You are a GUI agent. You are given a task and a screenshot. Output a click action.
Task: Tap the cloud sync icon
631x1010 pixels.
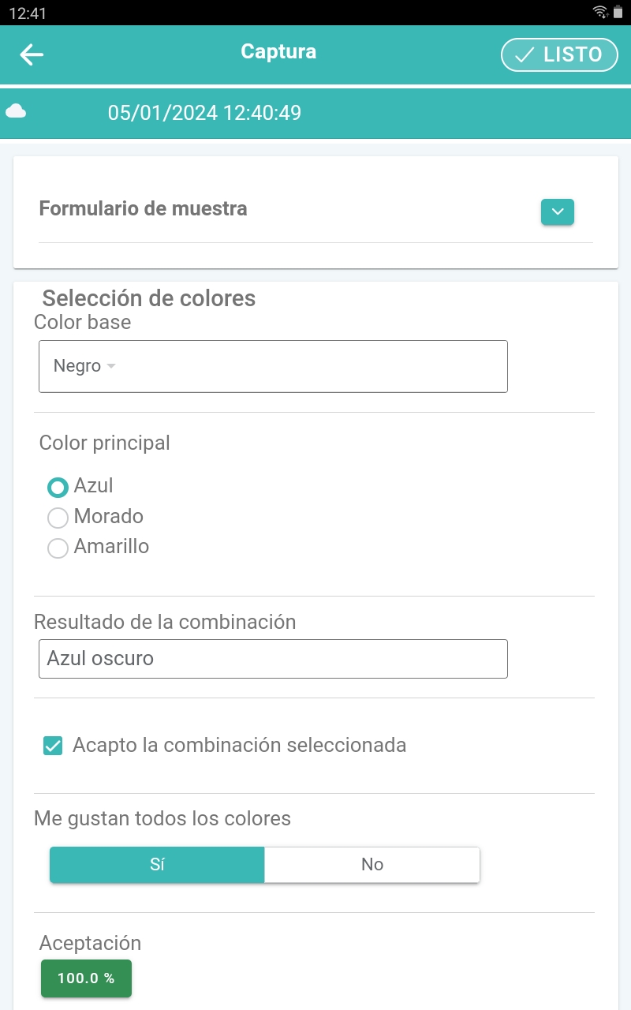click(x=16, y=112)
